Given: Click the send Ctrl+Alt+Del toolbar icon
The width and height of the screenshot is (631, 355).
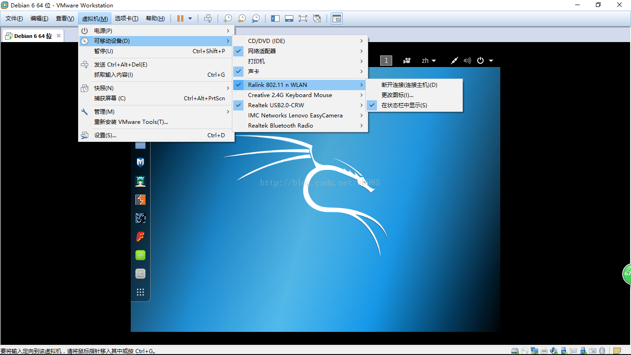Looking at the screenshot, I should pos(208,18).
